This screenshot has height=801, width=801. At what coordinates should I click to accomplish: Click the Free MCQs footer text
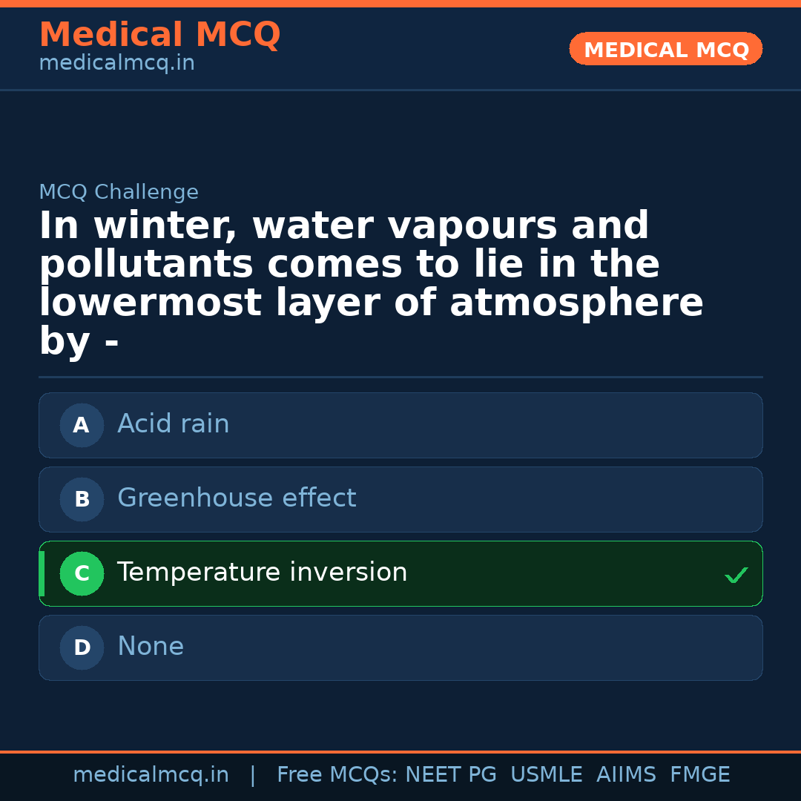(337, 775)
